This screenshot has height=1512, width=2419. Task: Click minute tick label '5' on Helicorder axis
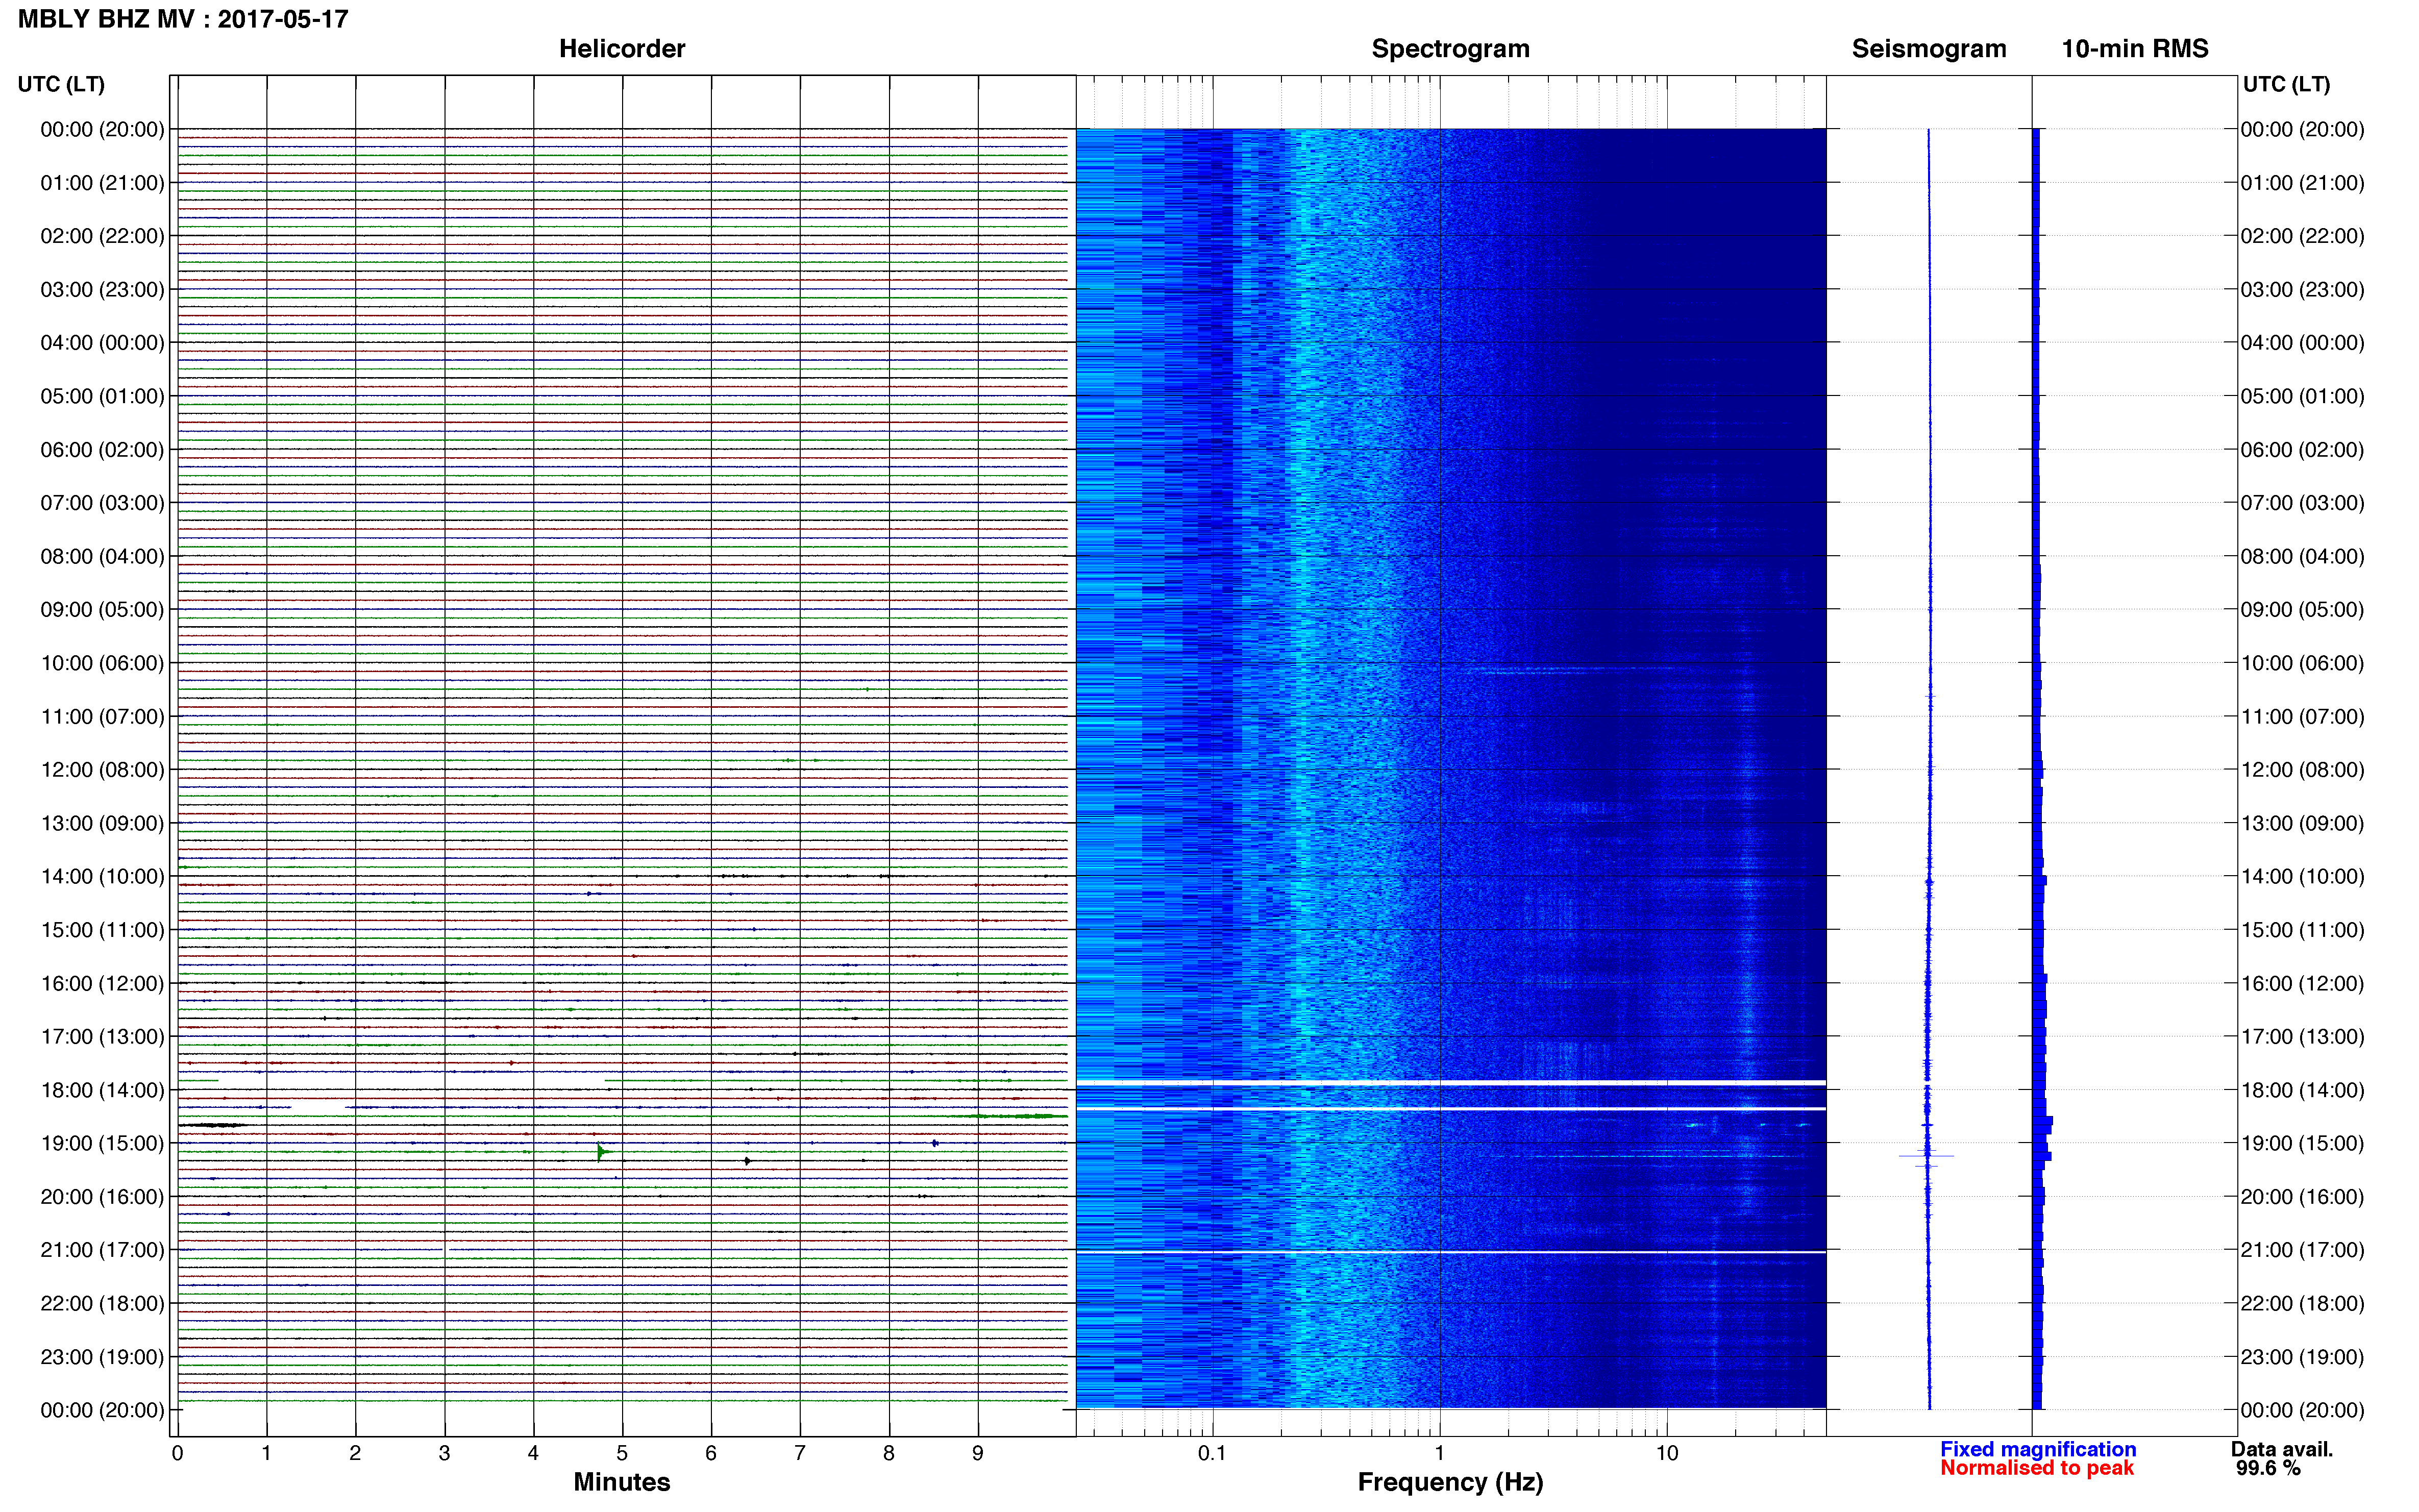click(x=622, y=1454)
